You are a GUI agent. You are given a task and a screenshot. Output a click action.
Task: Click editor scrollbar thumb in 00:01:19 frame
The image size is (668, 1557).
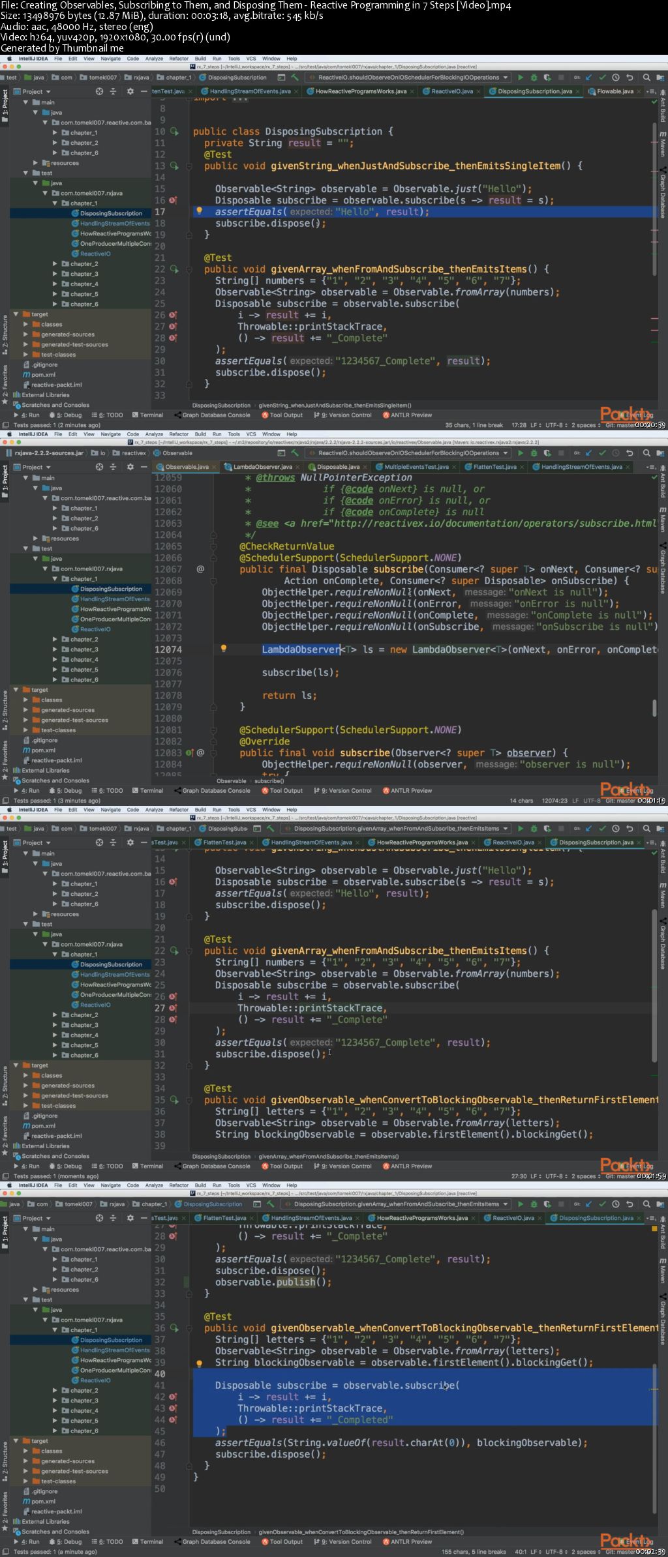[654, 708]
